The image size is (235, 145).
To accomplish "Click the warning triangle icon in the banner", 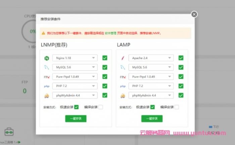I will [x=43, y=33].
